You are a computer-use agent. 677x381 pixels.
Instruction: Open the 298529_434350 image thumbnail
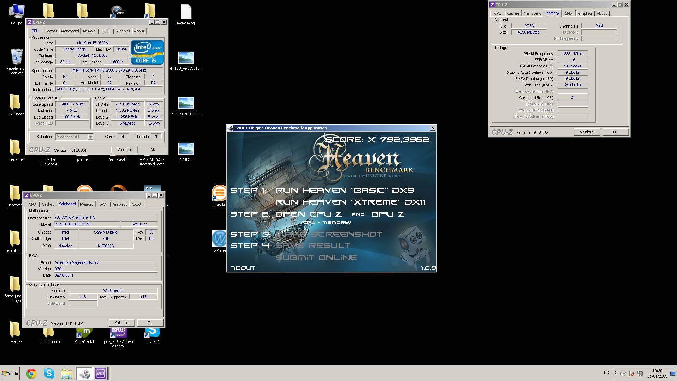186,106
